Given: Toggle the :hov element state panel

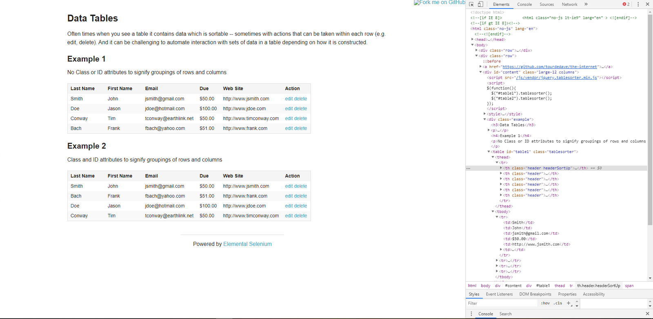Looking at the screenshot, I should [x=545, y=303].
